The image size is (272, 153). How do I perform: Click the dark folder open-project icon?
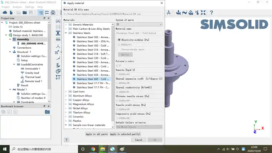click(x=25, y=13)
